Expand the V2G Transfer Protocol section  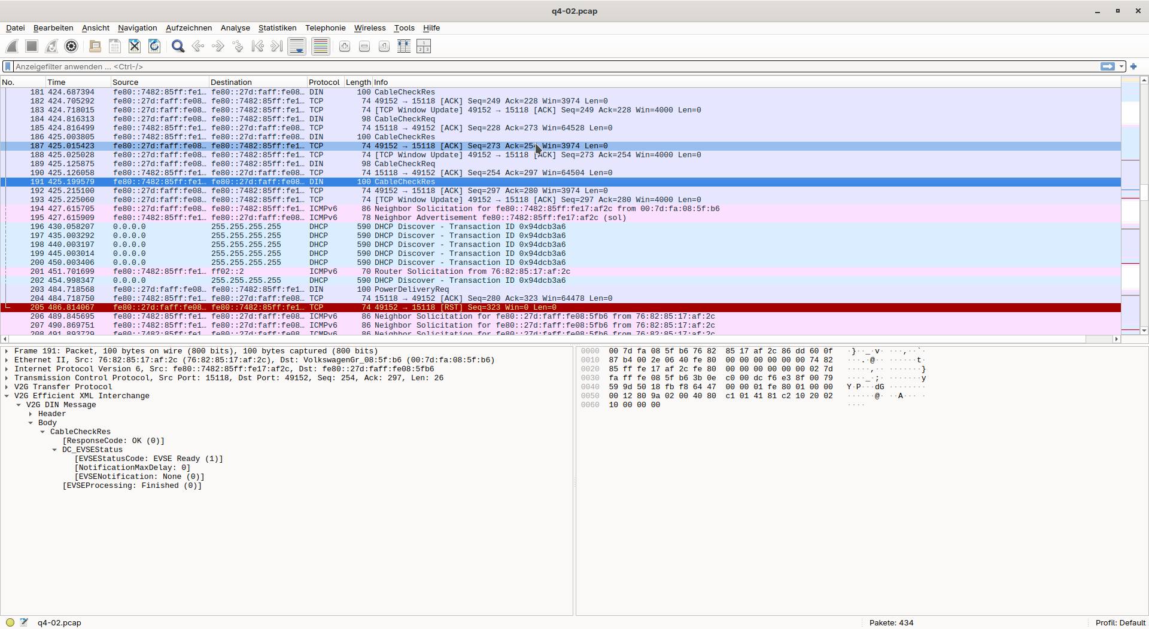(x=7, y=387)
